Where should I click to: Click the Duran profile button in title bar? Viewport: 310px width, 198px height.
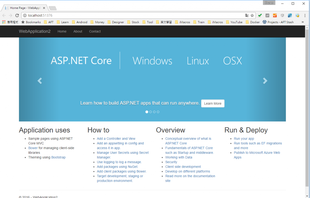(269, 2)
